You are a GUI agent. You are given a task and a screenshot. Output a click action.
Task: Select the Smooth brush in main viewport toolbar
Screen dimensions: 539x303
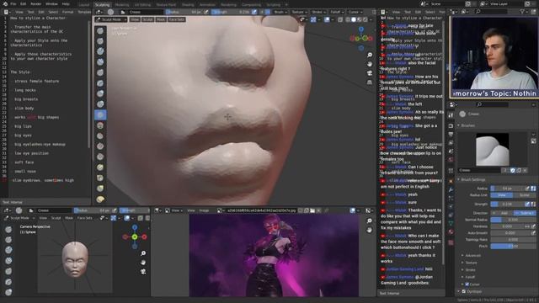[100, 125]
